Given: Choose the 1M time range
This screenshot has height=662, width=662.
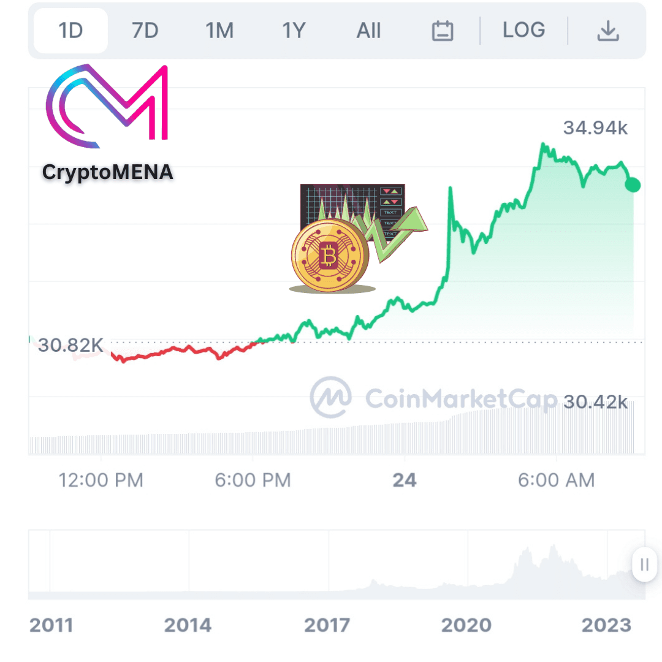Looking at the screenshot, I should click(219, 31).
